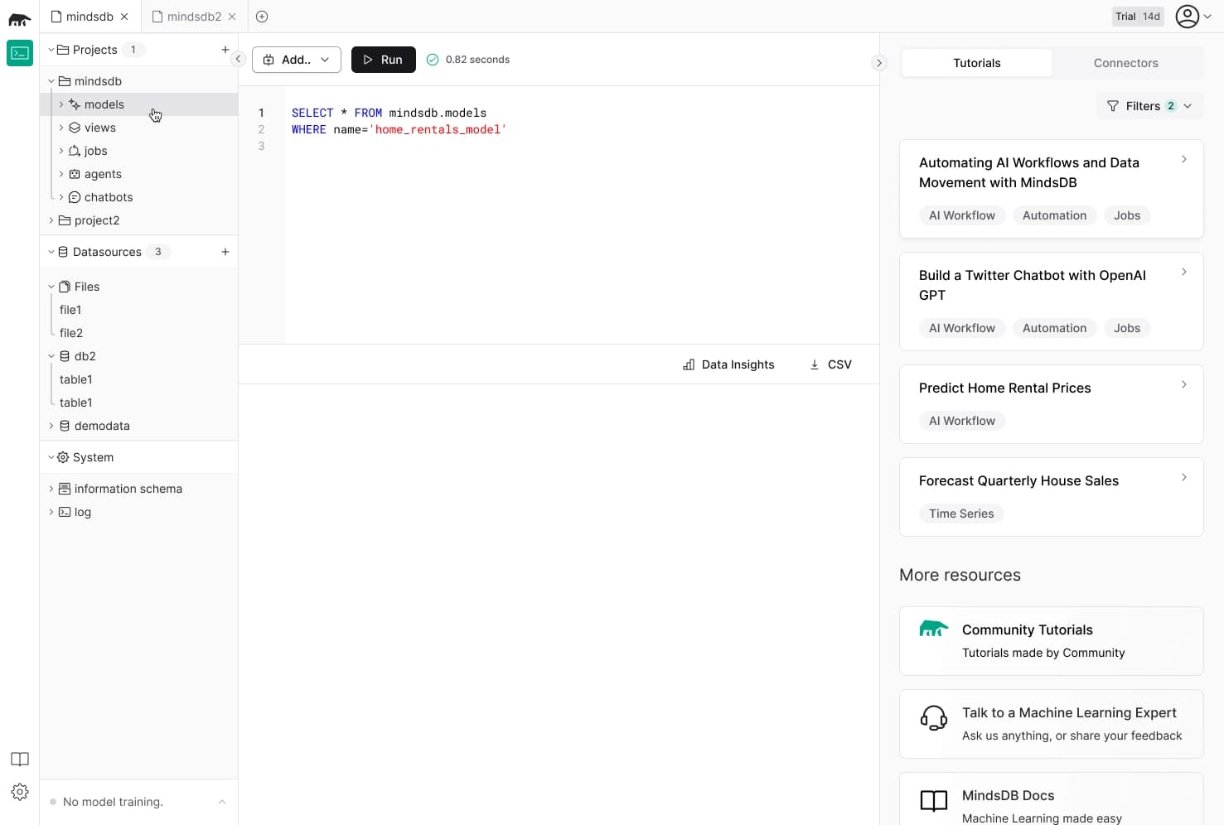Collapse the Datasources section
The image size is (1224, 825).
click(x=51, y=252)
